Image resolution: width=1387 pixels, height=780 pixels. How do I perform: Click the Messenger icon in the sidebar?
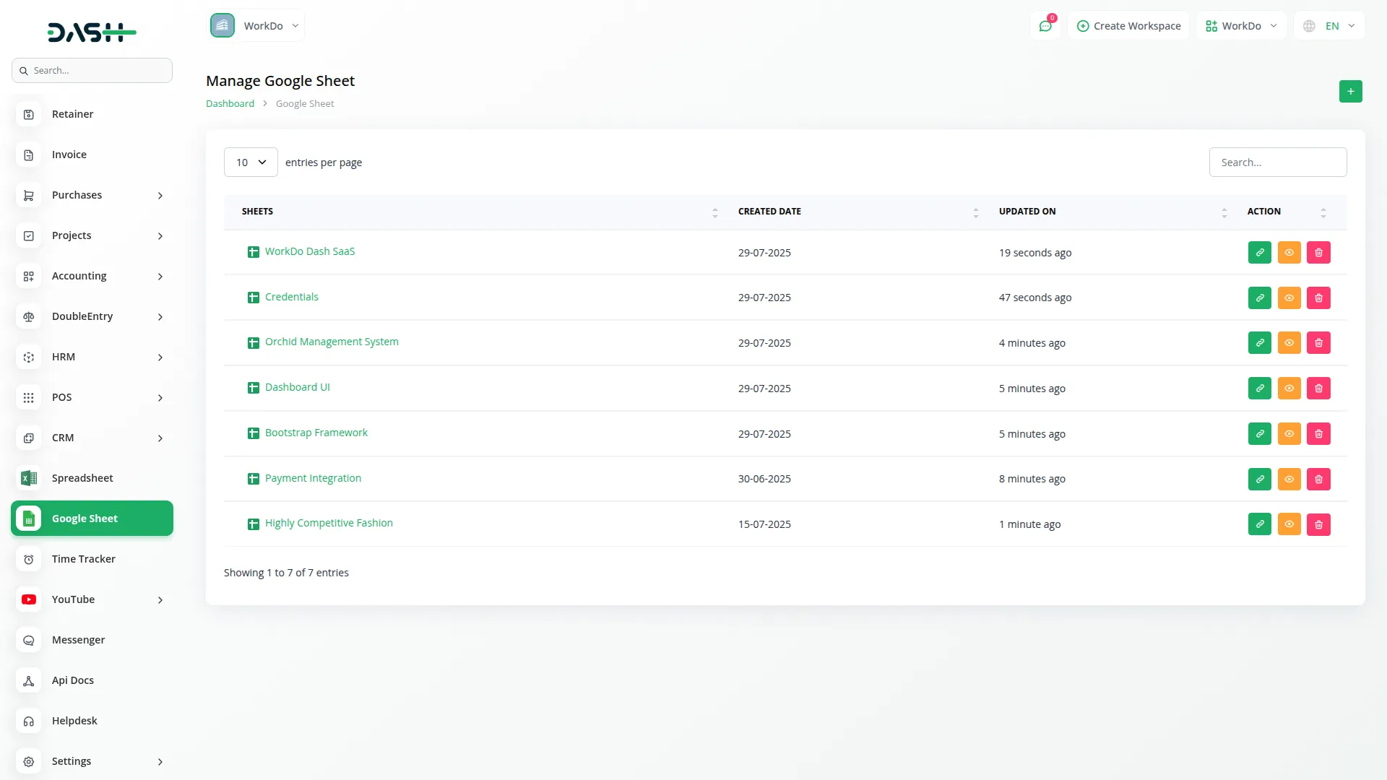28,640
